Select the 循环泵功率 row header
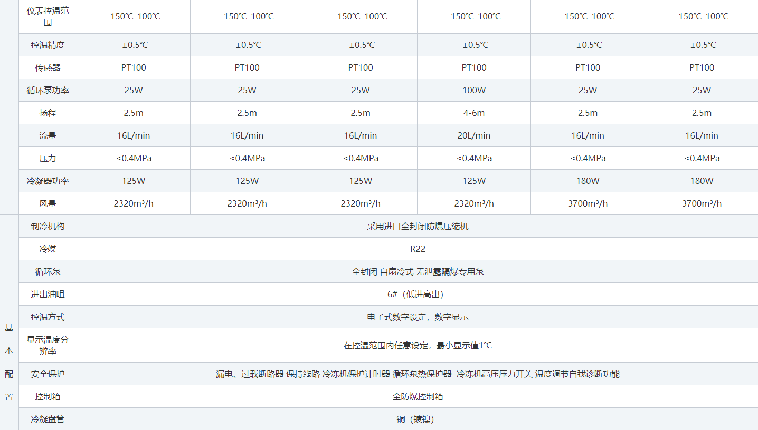Screen dimensions: 758x430 tap(48, 90)
